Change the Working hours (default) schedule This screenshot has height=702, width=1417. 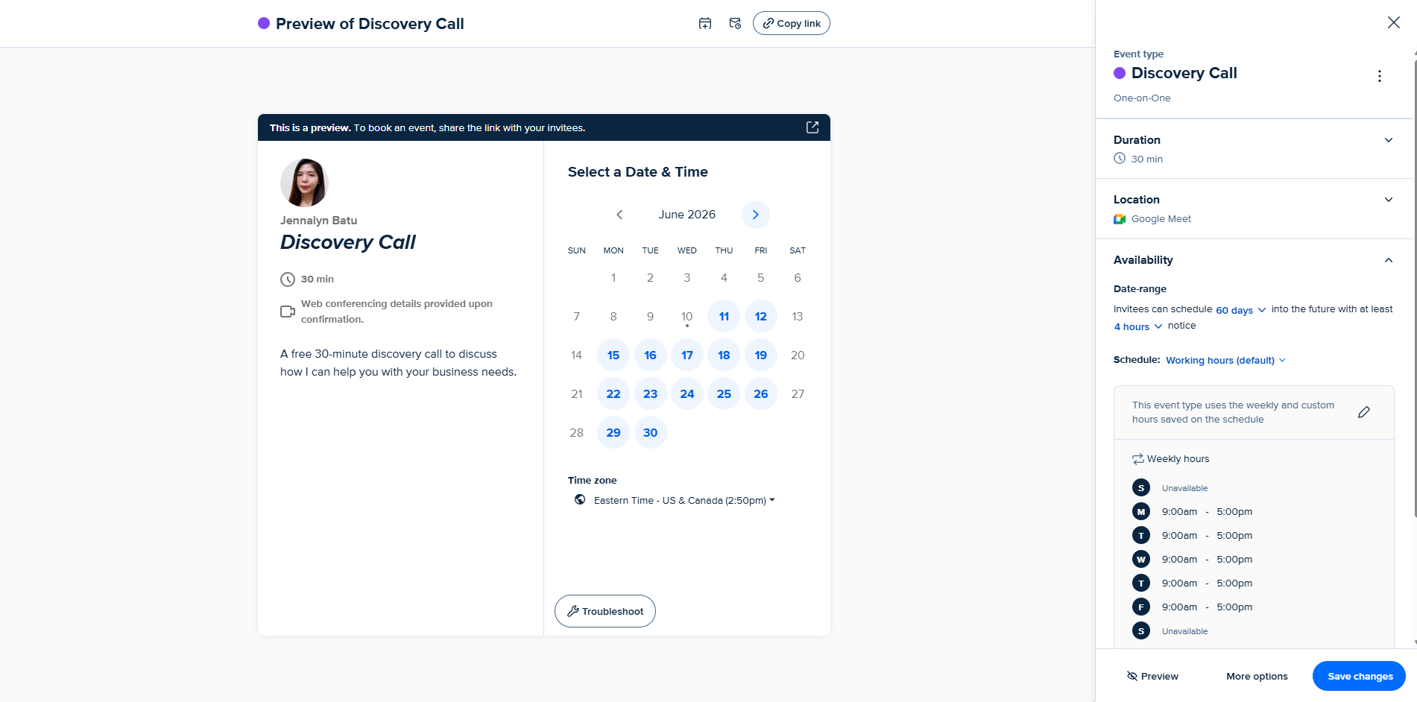coord(1226,360)
